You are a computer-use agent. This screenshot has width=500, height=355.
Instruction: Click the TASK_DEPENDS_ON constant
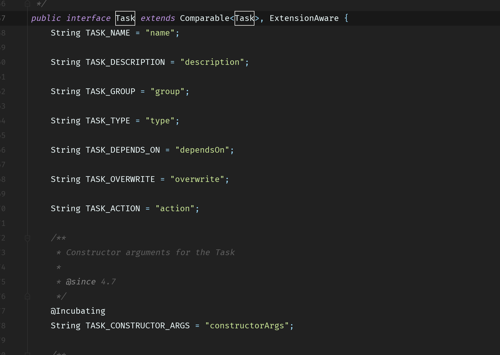coord(123,150)
